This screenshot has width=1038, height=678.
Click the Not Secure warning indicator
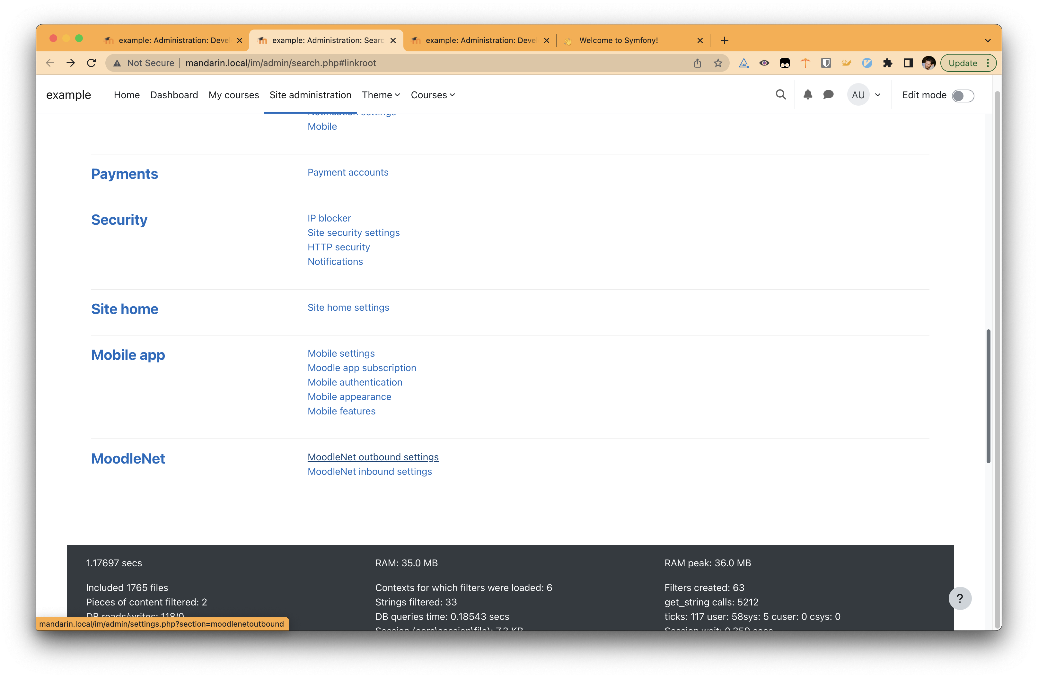point(144,63)
